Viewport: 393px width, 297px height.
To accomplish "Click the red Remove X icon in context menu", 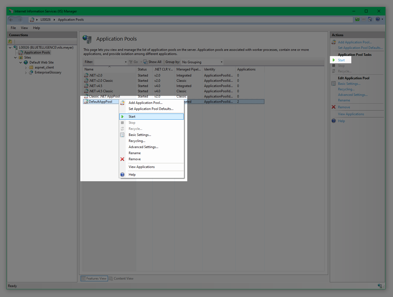I will click(x=122, y=159).
